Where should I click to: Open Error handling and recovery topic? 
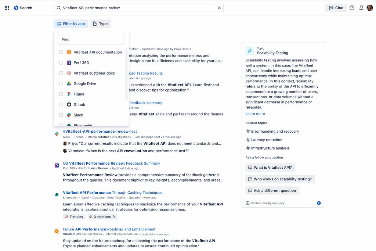coord(272,132)
